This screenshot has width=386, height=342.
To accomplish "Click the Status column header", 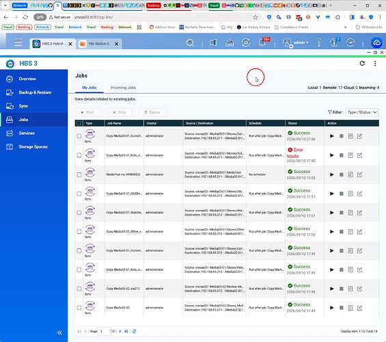I will click(x=305, y=123).
